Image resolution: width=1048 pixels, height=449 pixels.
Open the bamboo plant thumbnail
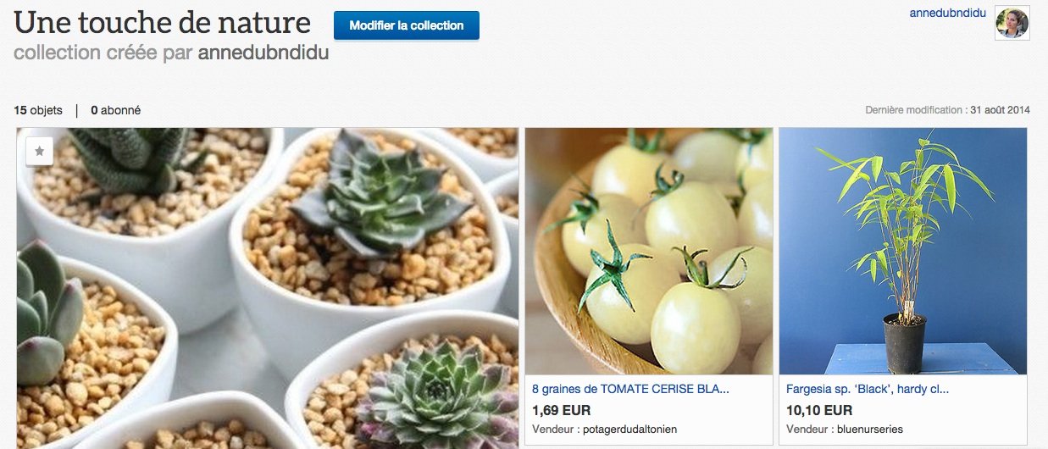click(x=903, y=252)
